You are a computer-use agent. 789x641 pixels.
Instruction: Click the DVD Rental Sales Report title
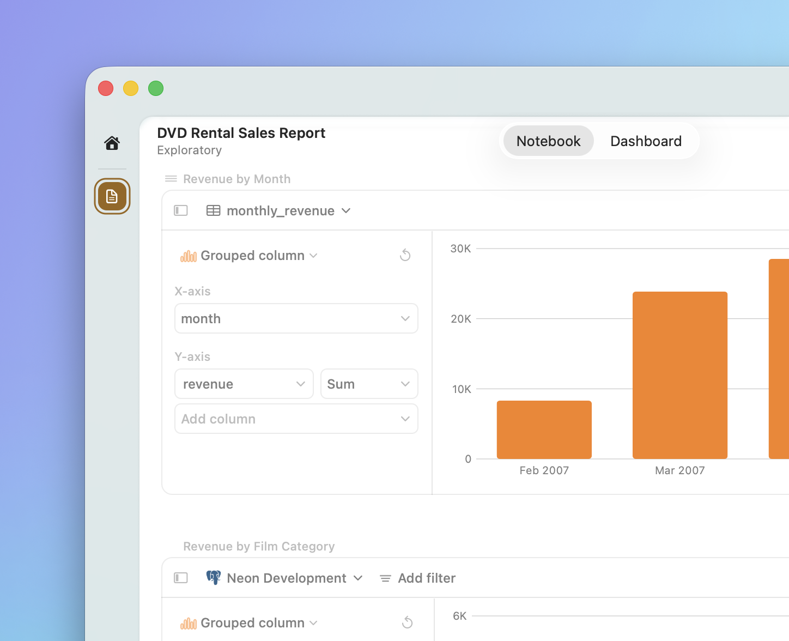pyautogui.click(x=241, y=133)
